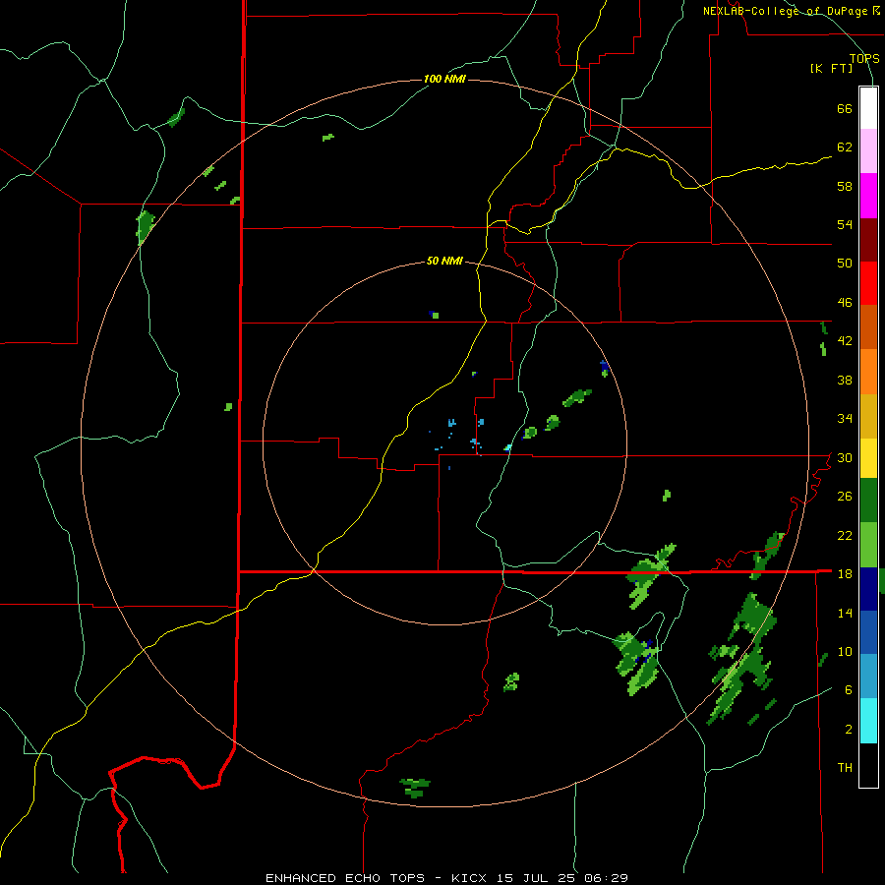Click the 30 value on the legend
The height and width of the screenshot is (885, 885).
coord(845,457)
